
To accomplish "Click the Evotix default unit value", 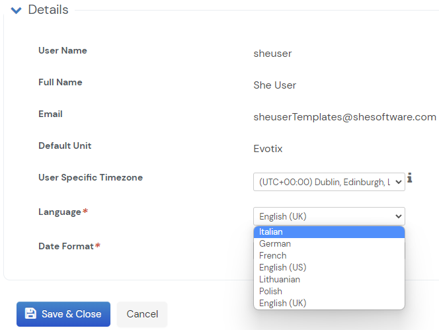I will [268, 149].
